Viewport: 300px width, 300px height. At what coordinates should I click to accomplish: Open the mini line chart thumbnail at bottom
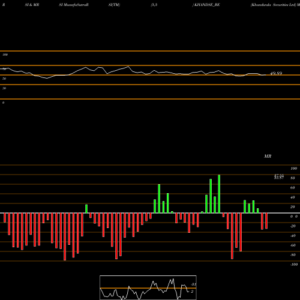click(148, 287)
